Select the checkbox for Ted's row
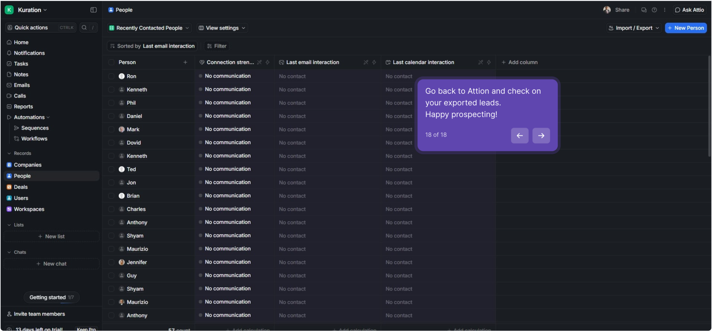The image size is (712, 331). pyautogui.click(x=111, y=169)
